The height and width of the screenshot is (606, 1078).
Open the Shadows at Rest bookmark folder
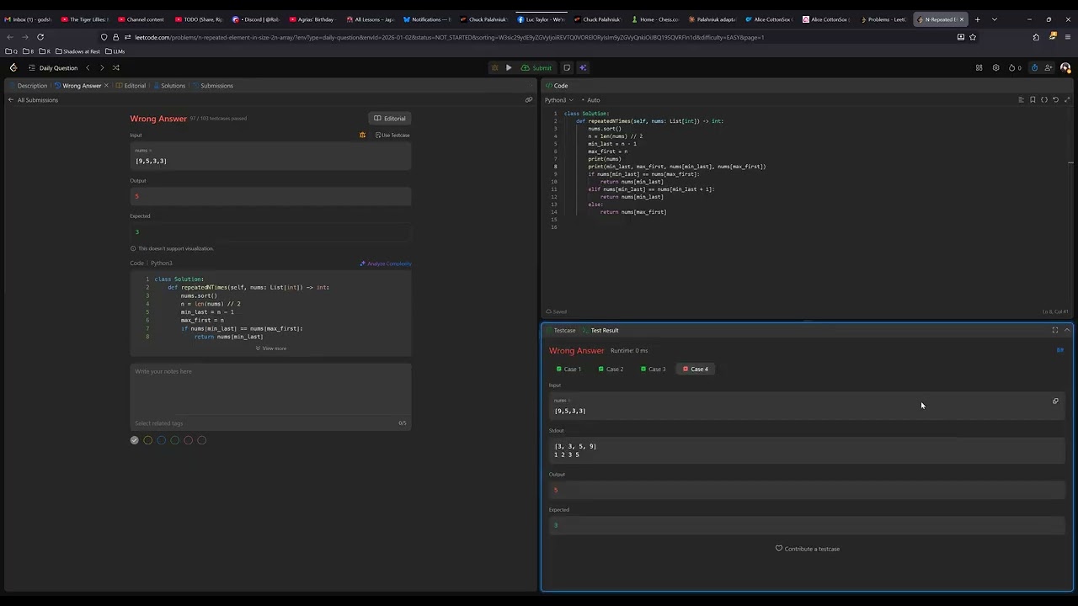point(77,51)
